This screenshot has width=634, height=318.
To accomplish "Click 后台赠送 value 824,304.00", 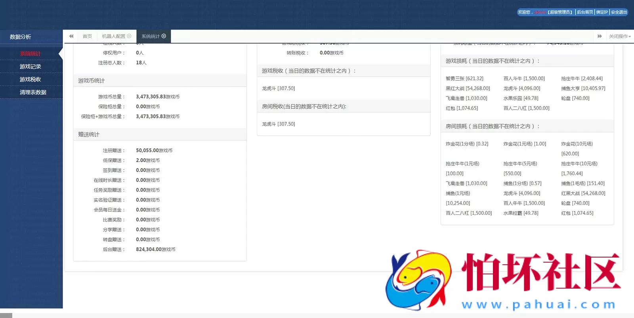I will pyautogui.click(x=156, y=249).
